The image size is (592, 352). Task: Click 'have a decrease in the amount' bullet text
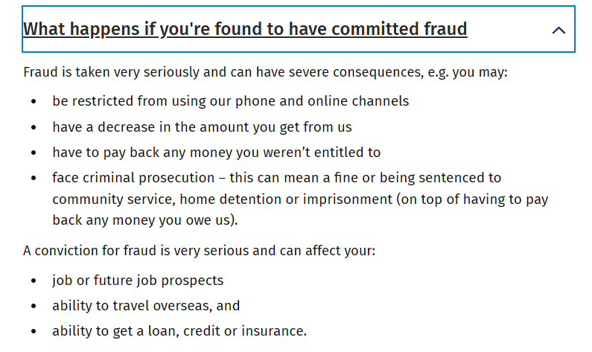(x=202, y=127)
